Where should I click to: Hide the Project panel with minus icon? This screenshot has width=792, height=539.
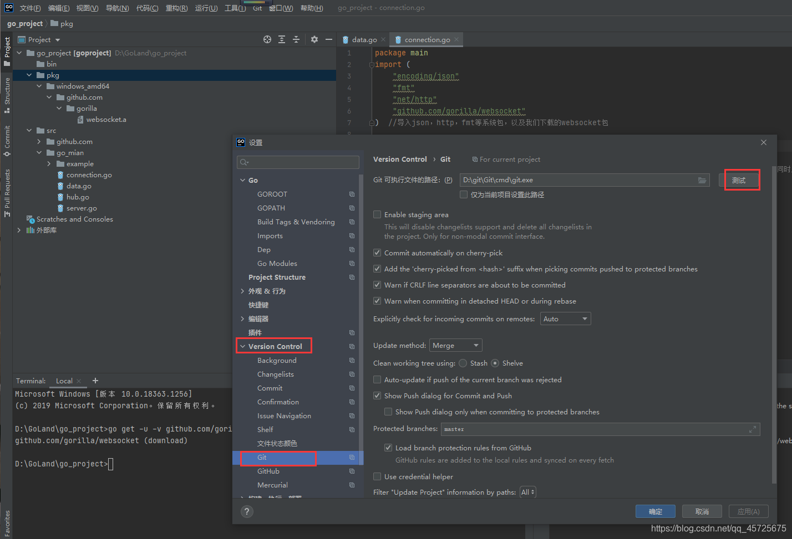click(329, 39)
